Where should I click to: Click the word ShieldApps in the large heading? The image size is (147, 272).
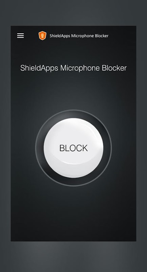click(39, 68)
